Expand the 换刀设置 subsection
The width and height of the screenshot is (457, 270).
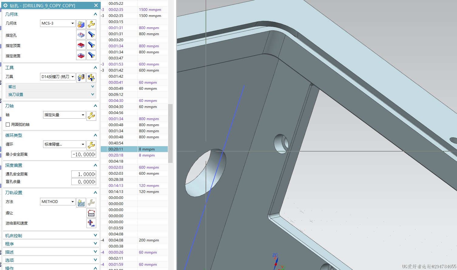coord(51,95)
